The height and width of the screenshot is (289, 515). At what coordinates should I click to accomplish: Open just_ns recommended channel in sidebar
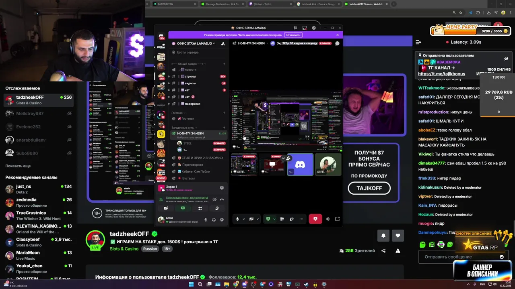point(38,189)
